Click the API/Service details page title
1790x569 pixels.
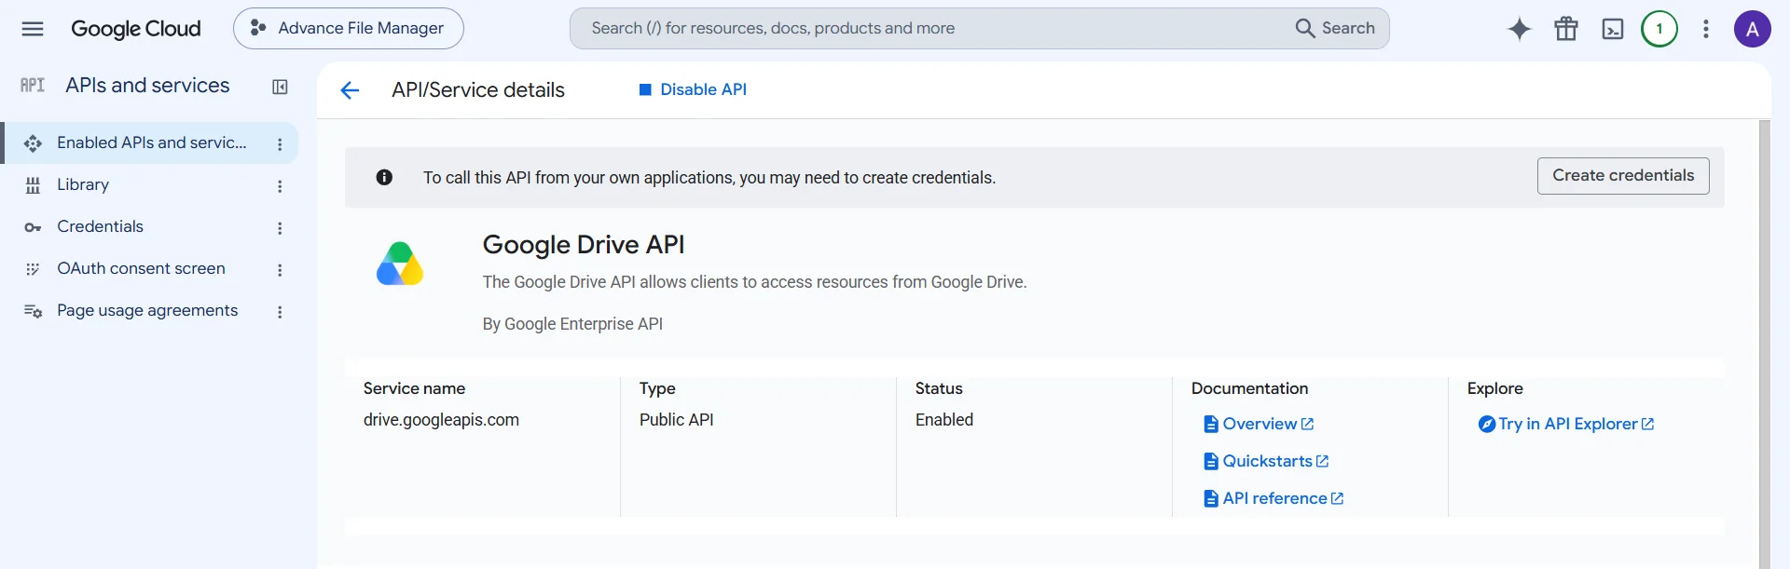tap(478, 90)
